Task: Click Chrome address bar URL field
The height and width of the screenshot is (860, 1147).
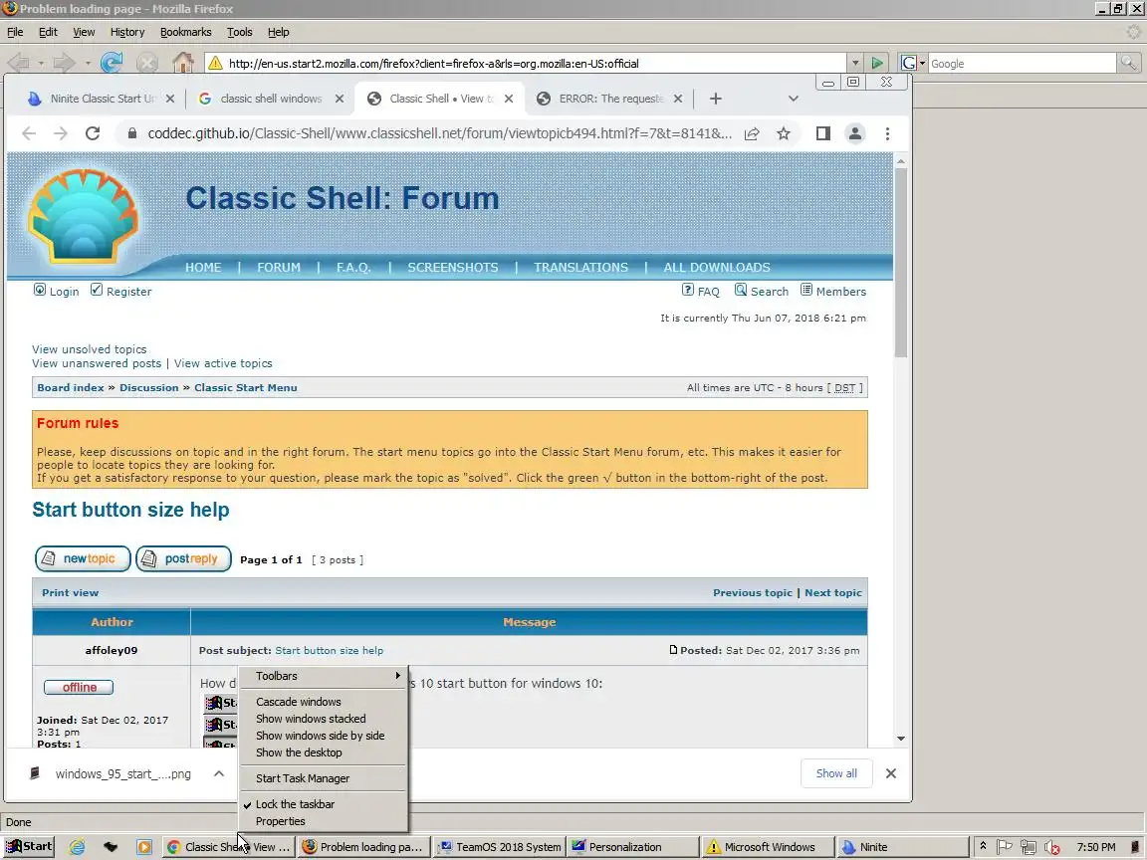Action: click(x=440, y=133)
